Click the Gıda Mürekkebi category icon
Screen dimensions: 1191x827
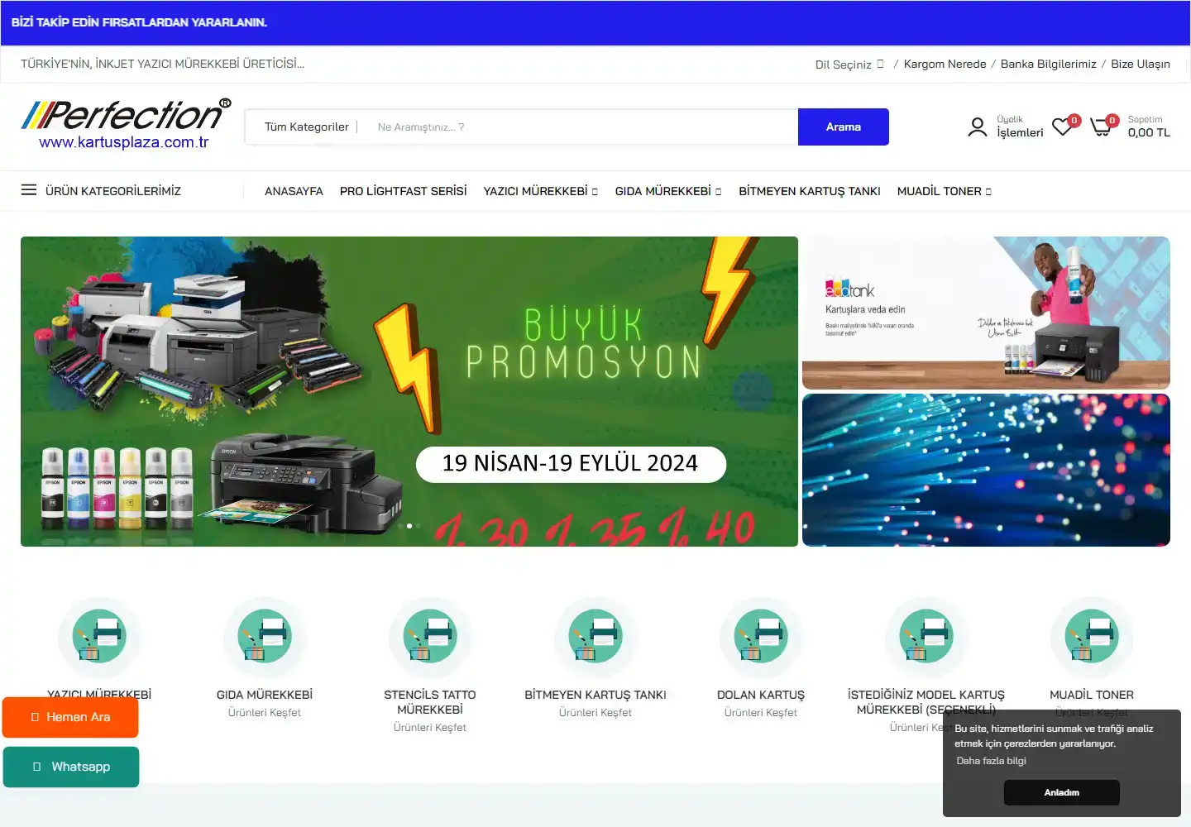(x=265, y=637)
